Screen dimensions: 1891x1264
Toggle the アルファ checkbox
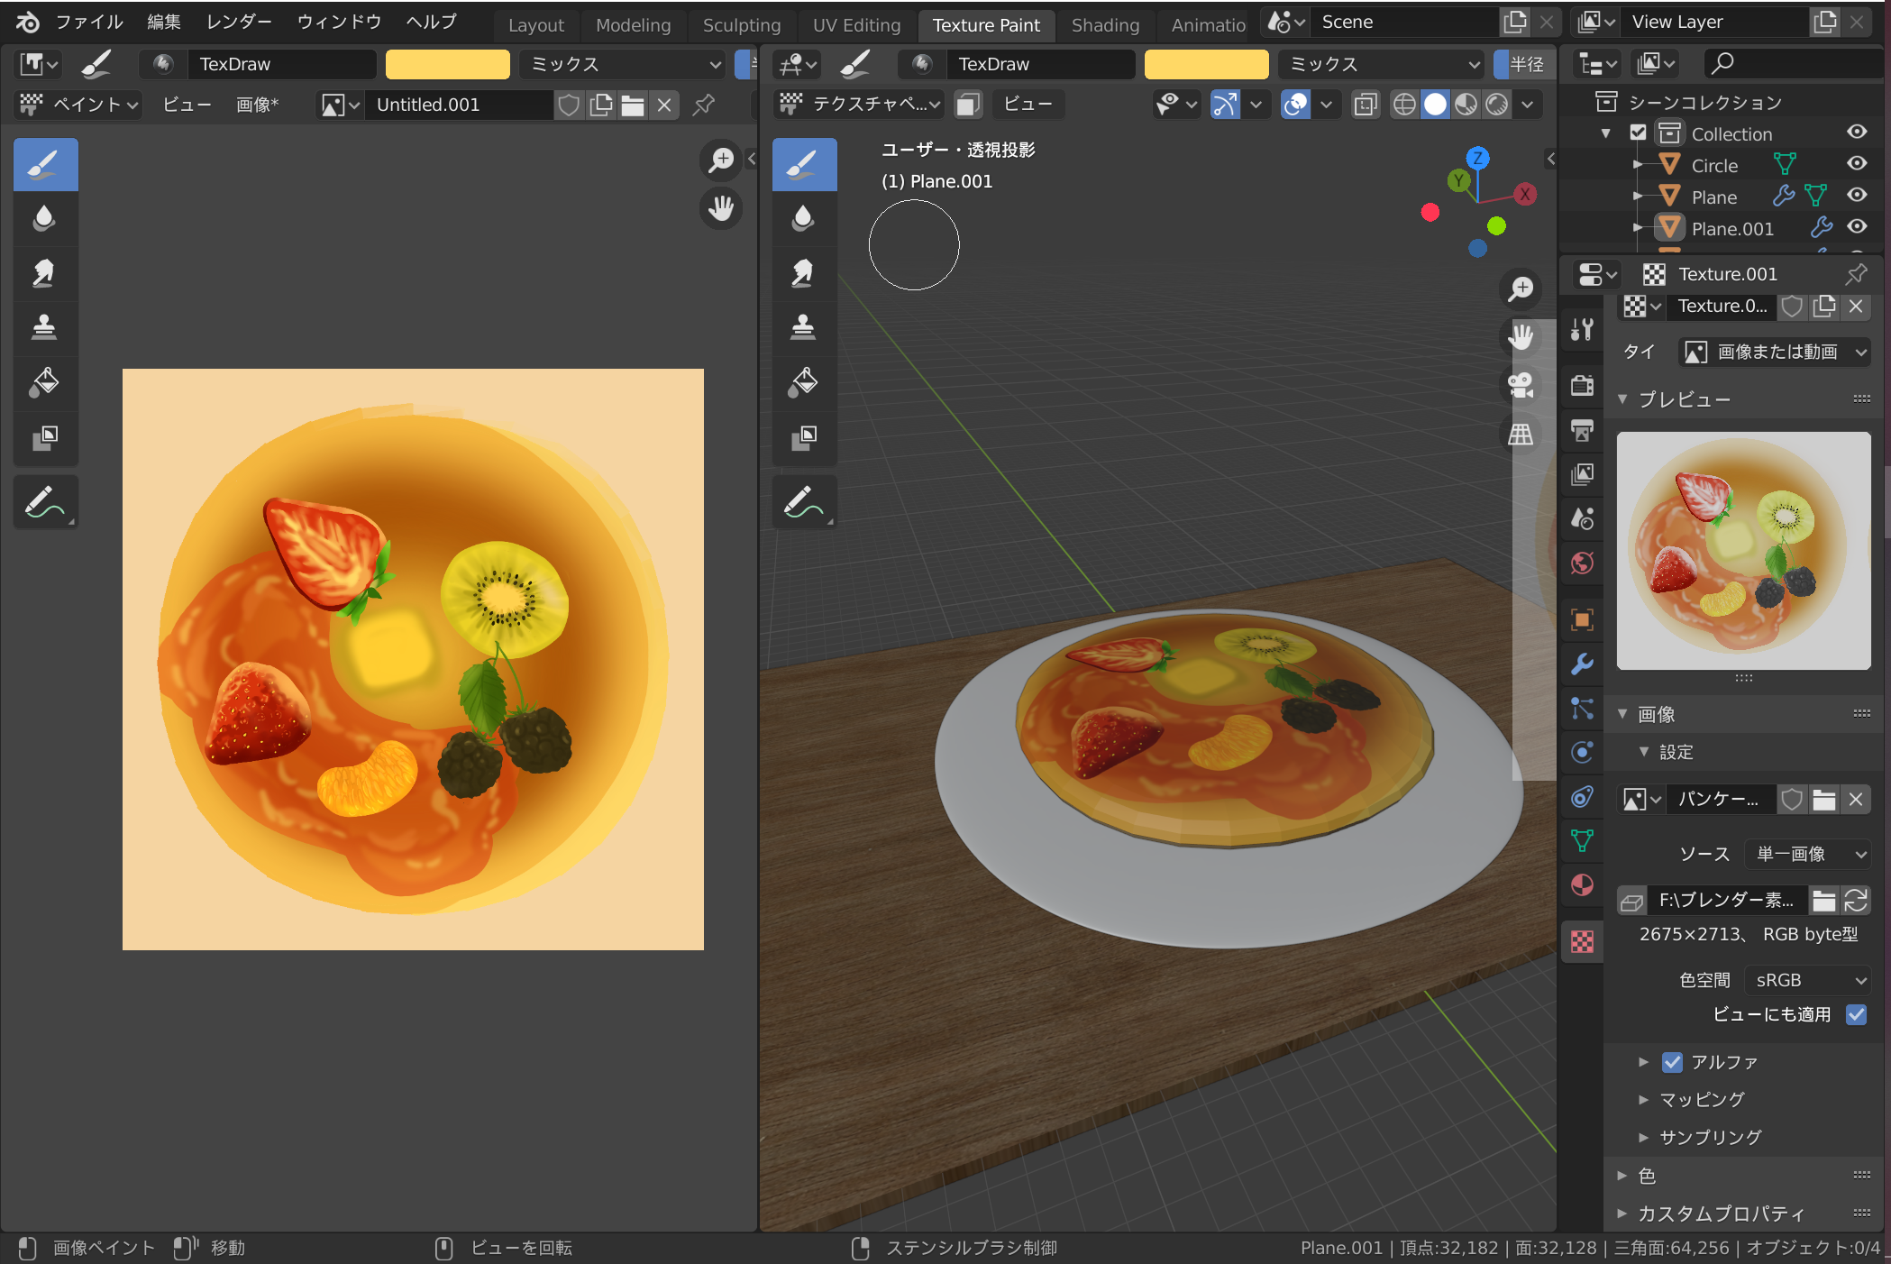(x=1672, y=1062)
